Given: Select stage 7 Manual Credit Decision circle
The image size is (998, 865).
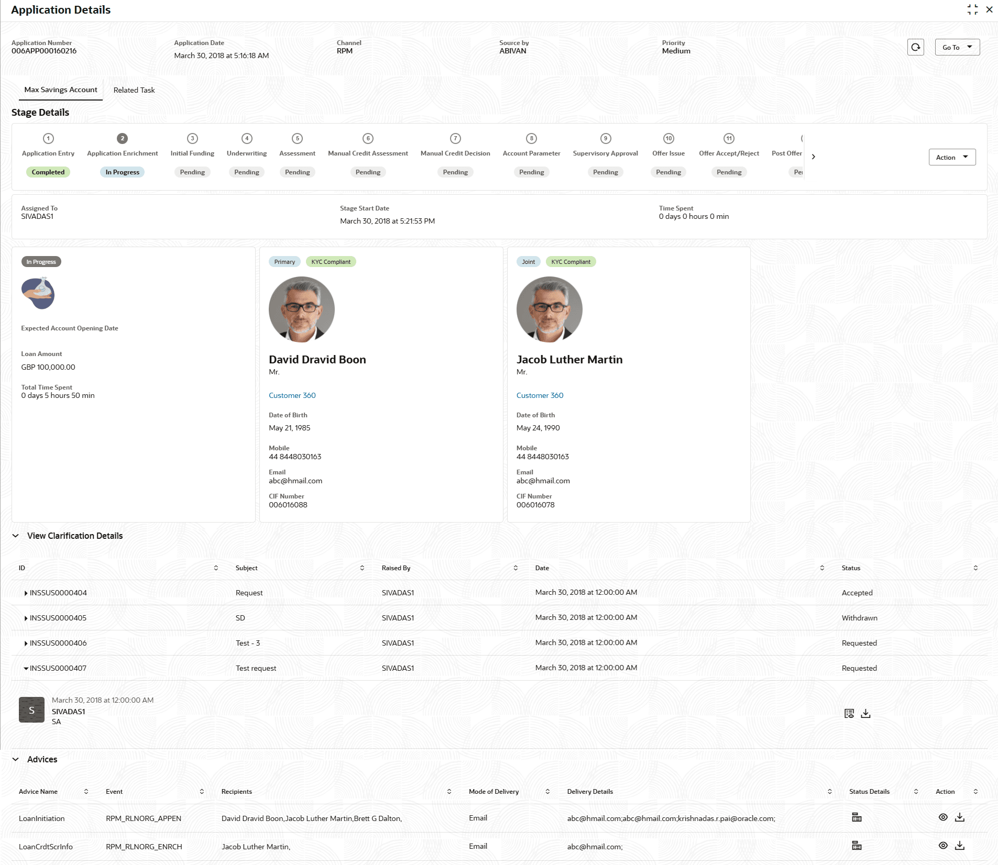Looking at the screenshot, I should tap(455, 138).
